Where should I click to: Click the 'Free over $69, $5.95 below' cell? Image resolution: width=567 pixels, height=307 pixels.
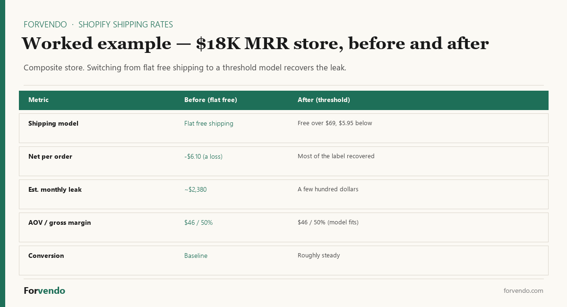(335, 123)
